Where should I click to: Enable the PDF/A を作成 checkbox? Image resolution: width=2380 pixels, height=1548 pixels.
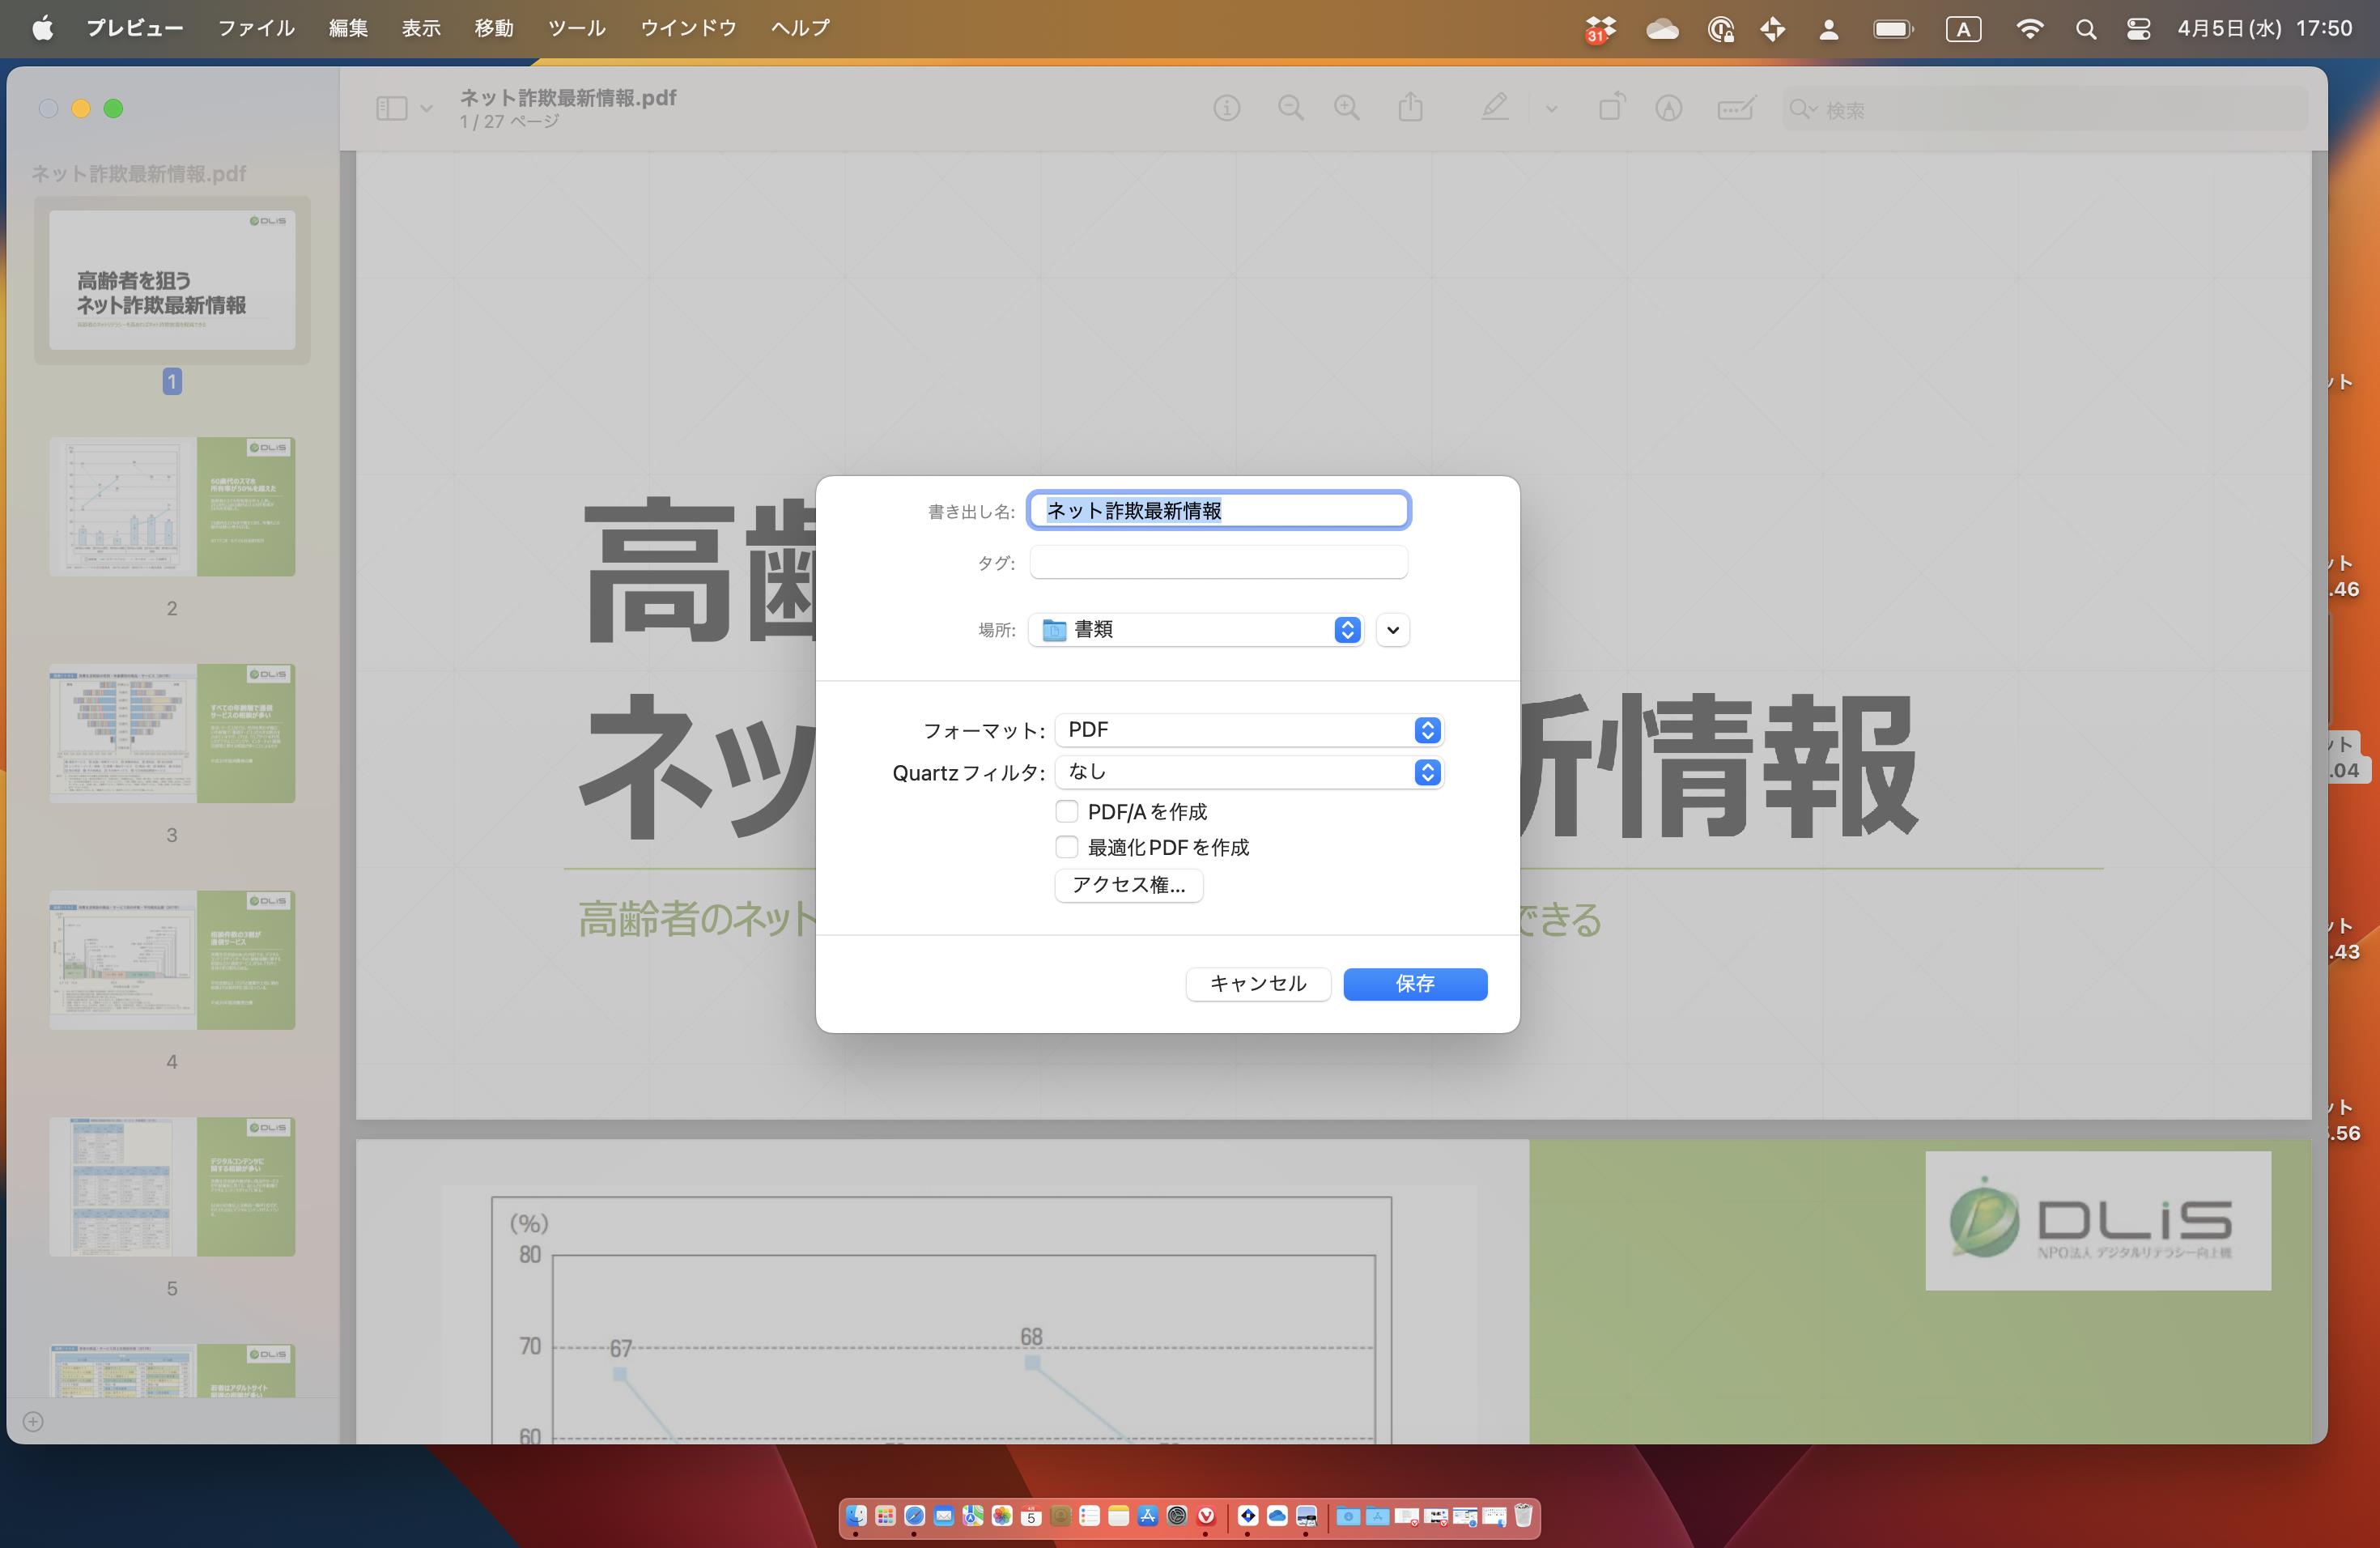[x=1067, y=811]
